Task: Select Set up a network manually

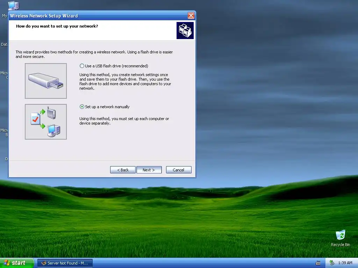Action: tap(82, 107)
